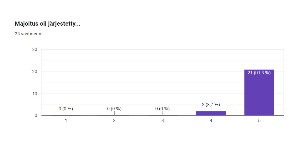Click the tall purple bar for rating 5
The image size is (294, 155).
pyautogui.click(x=259, y=94)
